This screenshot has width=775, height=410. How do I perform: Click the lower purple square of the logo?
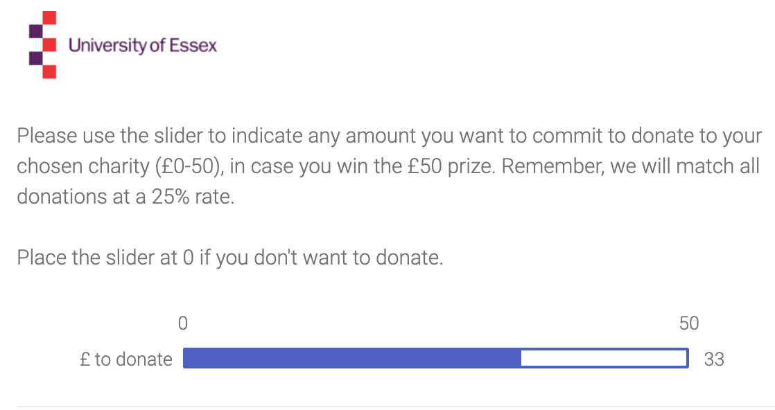(35, 58)
